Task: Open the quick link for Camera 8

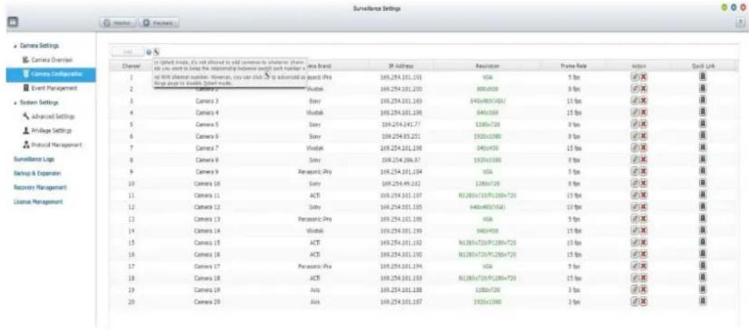Action: point(704,160)
